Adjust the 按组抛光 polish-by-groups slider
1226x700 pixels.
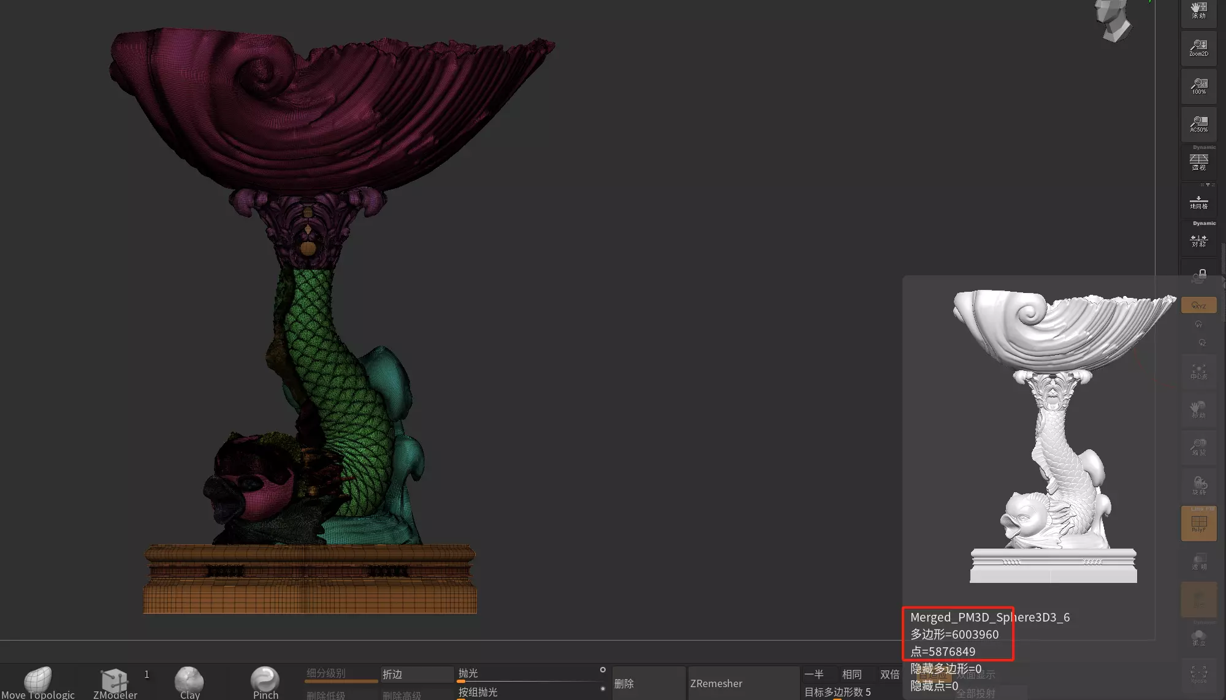tap(530, 692)
